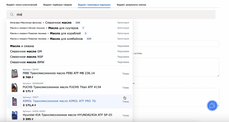The width and height of the screenshot is (229, 122).
Task: Click FUCHS Titan ATF oil bottle image
Action: pyautogui.click(x=14, y=87)
